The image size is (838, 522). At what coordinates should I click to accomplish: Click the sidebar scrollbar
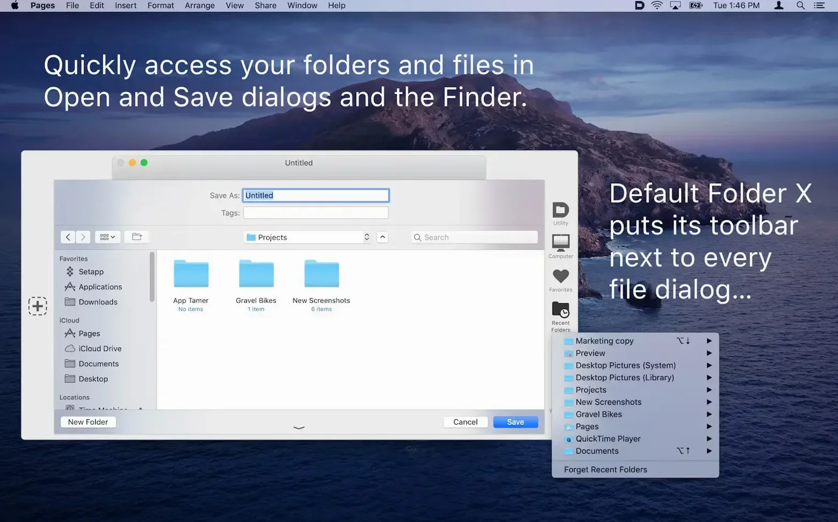(152, 277)
